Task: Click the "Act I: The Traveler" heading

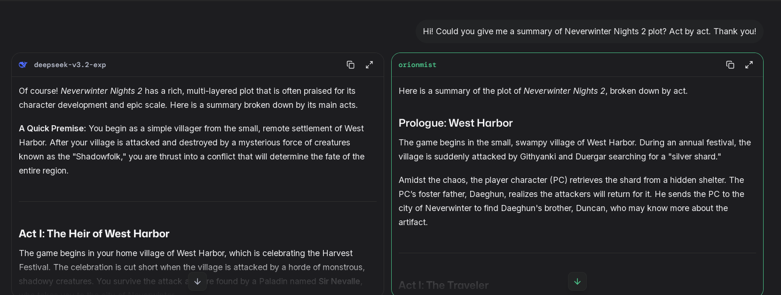Action: [x=443, y=285]
